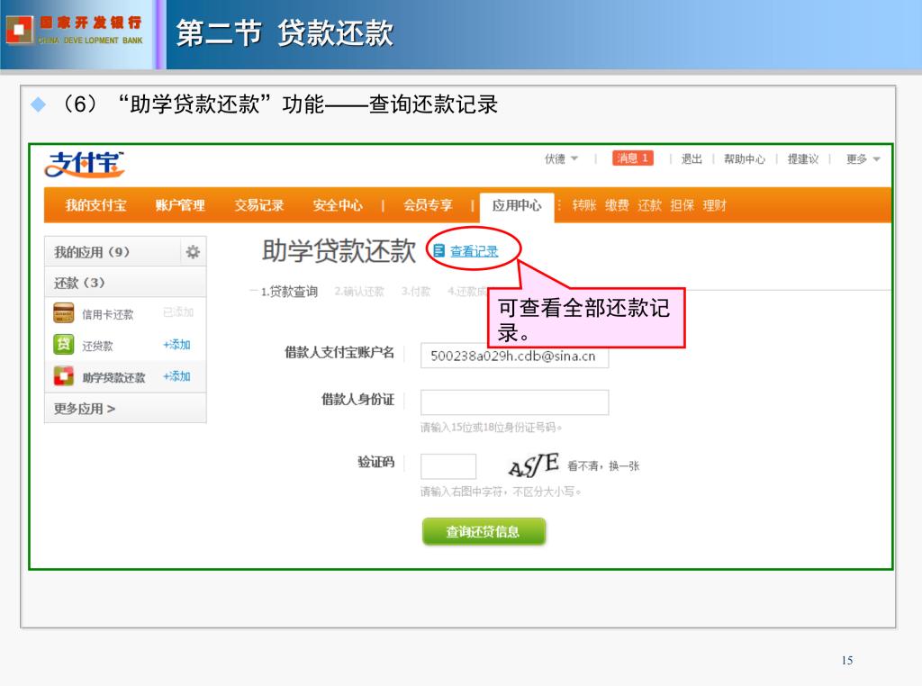Click the document icon beside 查看记录
This screenshot has height=686, width=922.
(x=439, y=251)
